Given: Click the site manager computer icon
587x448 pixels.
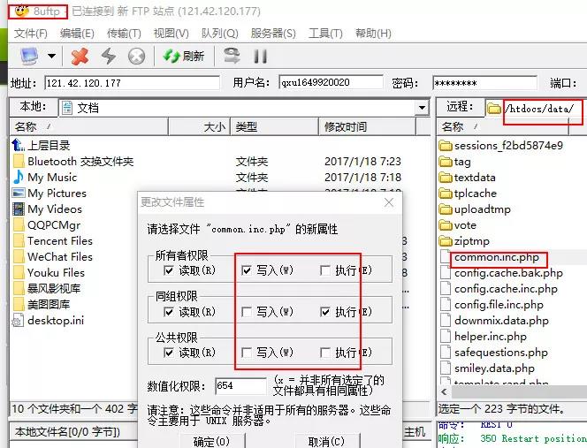Looking at the screenshot, I should (x=29, y=57).
